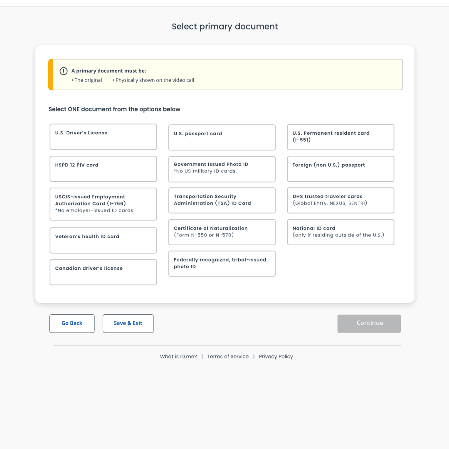
Task: Select National ID card option
Action: (340, 232)
